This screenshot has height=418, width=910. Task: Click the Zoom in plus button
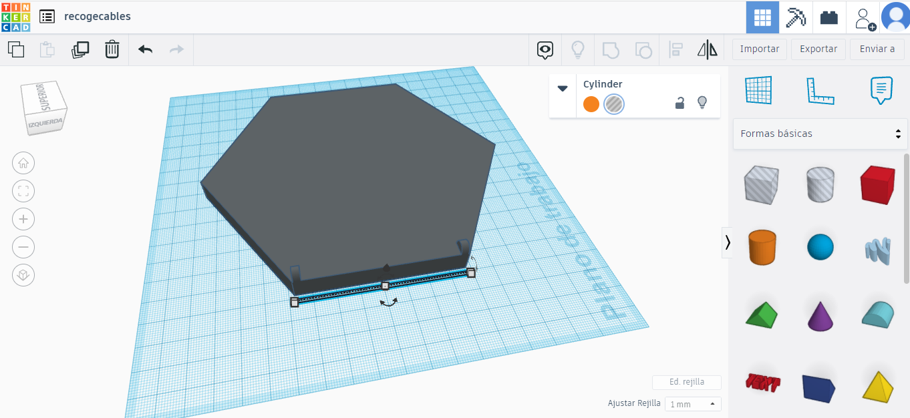click(x=23, y=219)
